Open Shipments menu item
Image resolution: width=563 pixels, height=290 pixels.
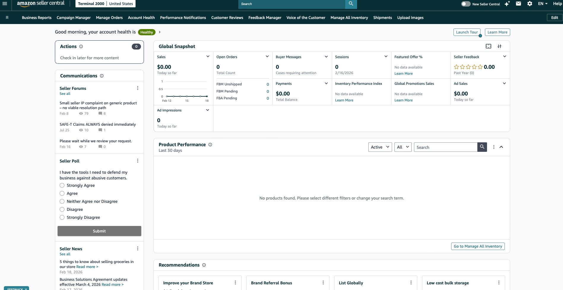(x=383, y=17)
